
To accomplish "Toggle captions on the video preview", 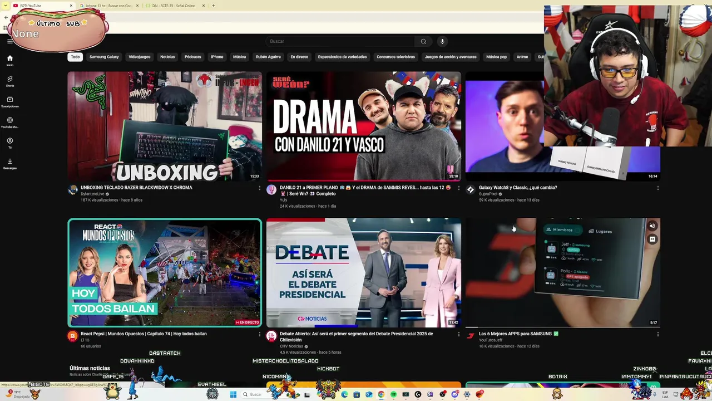I will point(652,239).
